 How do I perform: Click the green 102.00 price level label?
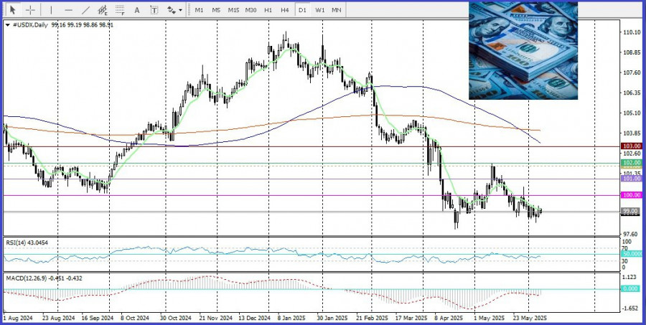(632, 163)
